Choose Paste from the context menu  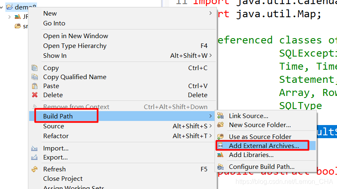coord(122,86)
